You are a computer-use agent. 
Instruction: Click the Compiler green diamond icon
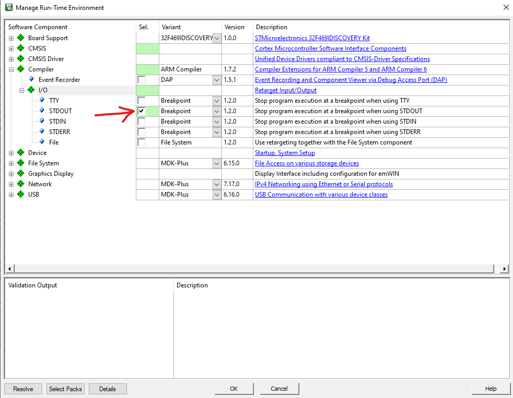[21, 69]
